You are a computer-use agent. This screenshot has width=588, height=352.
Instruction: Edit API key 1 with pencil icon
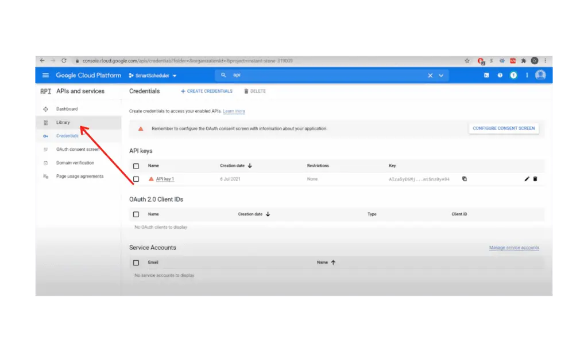[527, 179]
